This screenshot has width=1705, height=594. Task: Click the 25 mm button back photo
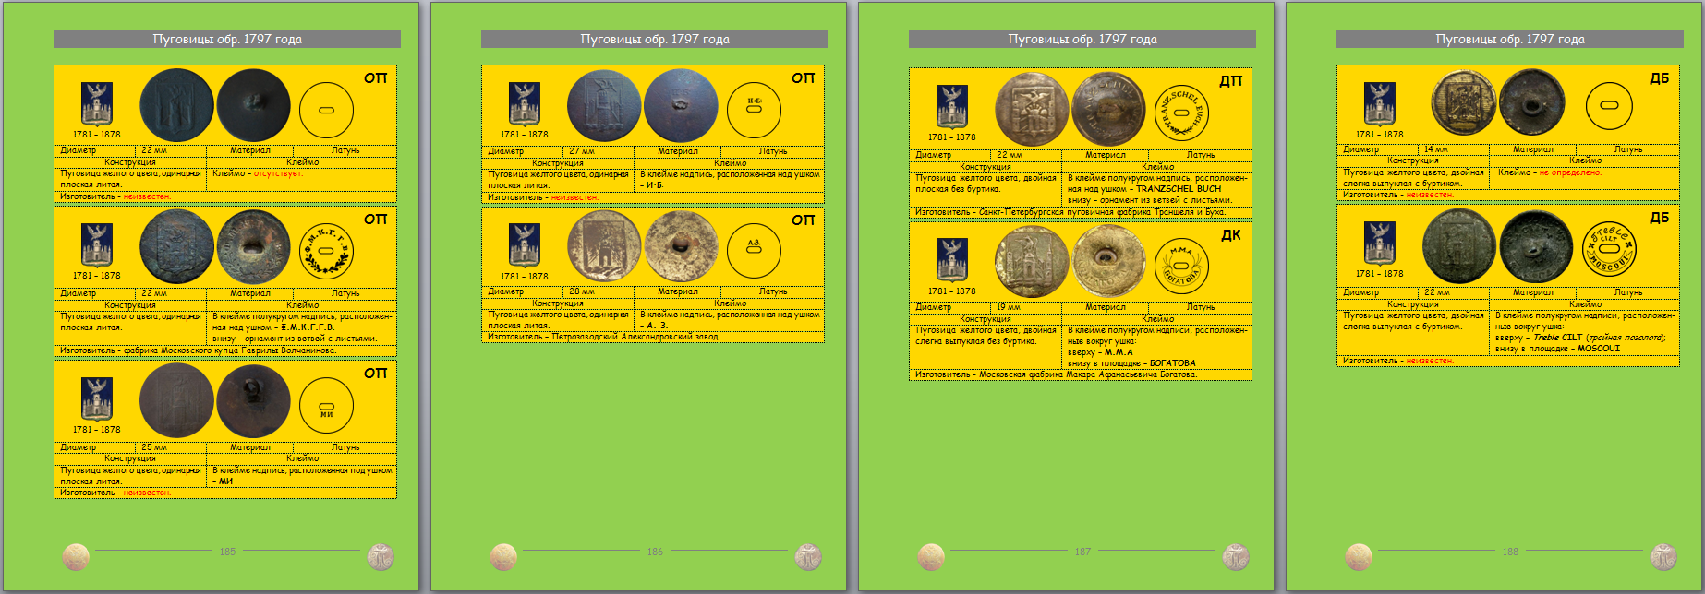pyautogui.click(x=253, y=400)
